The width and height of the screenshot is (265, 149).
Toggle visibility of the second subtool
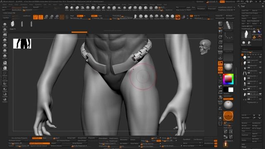(x=260, y=62)
